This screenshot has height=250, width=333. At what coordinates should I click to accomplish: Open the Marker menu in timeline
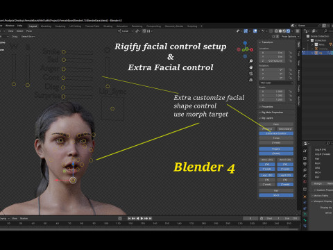[x=24, y=219]
